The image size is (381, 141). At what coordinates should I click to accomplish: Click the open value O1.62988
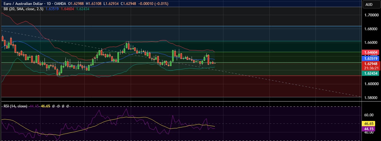(76, 4)
